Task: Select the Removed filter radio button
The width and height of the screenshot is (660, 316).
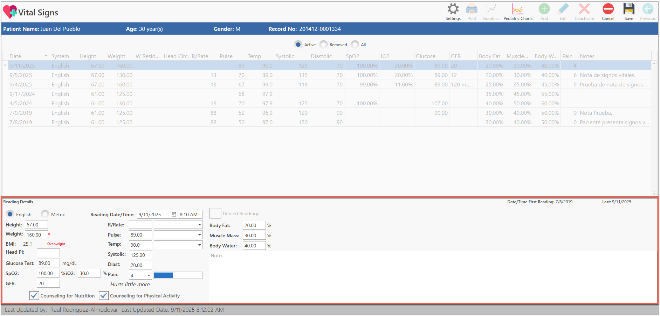Action: pos(324,44)
